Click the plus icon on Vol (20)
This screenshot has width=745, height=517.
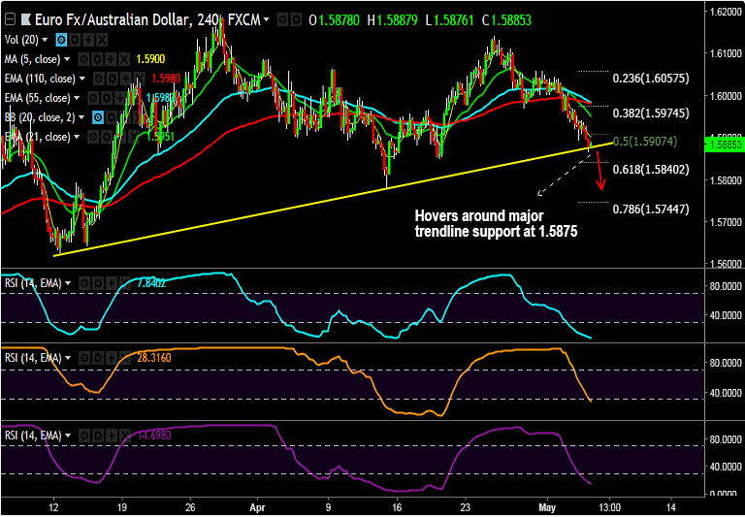88,40
